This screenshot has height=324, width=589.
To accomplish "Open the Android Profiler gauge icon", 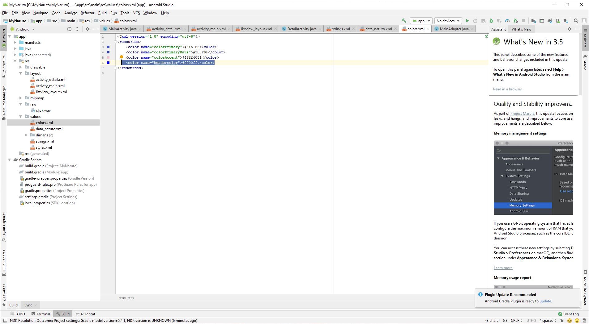I will [507, 21].
